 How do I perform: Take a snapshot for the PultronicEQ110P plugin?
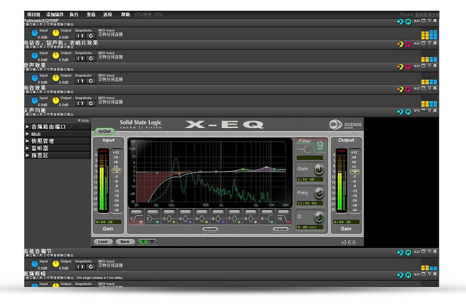pos(80,36)
